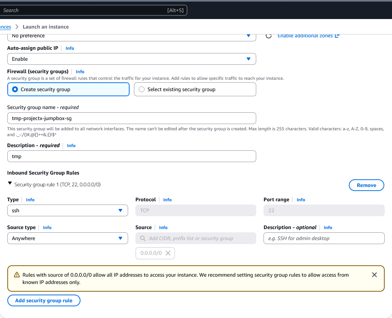This screenshot has width=392, height=318.
Task: Click Launch an instance breadcrumb
Action: [46, 27]
